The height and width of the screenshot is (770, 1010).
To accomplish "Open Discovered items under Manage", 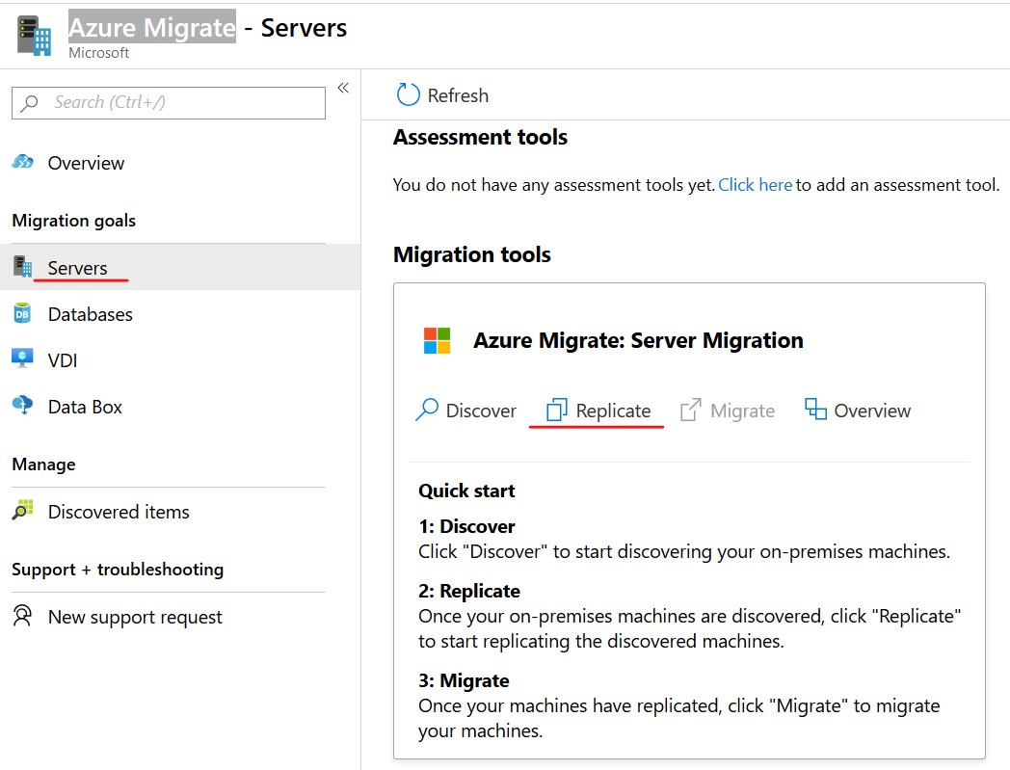I will coord(119,512).
